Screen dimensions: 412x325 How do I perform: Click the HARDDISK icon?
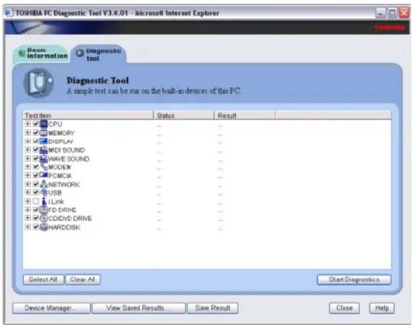pyautogui.click(x=44, y=227)
